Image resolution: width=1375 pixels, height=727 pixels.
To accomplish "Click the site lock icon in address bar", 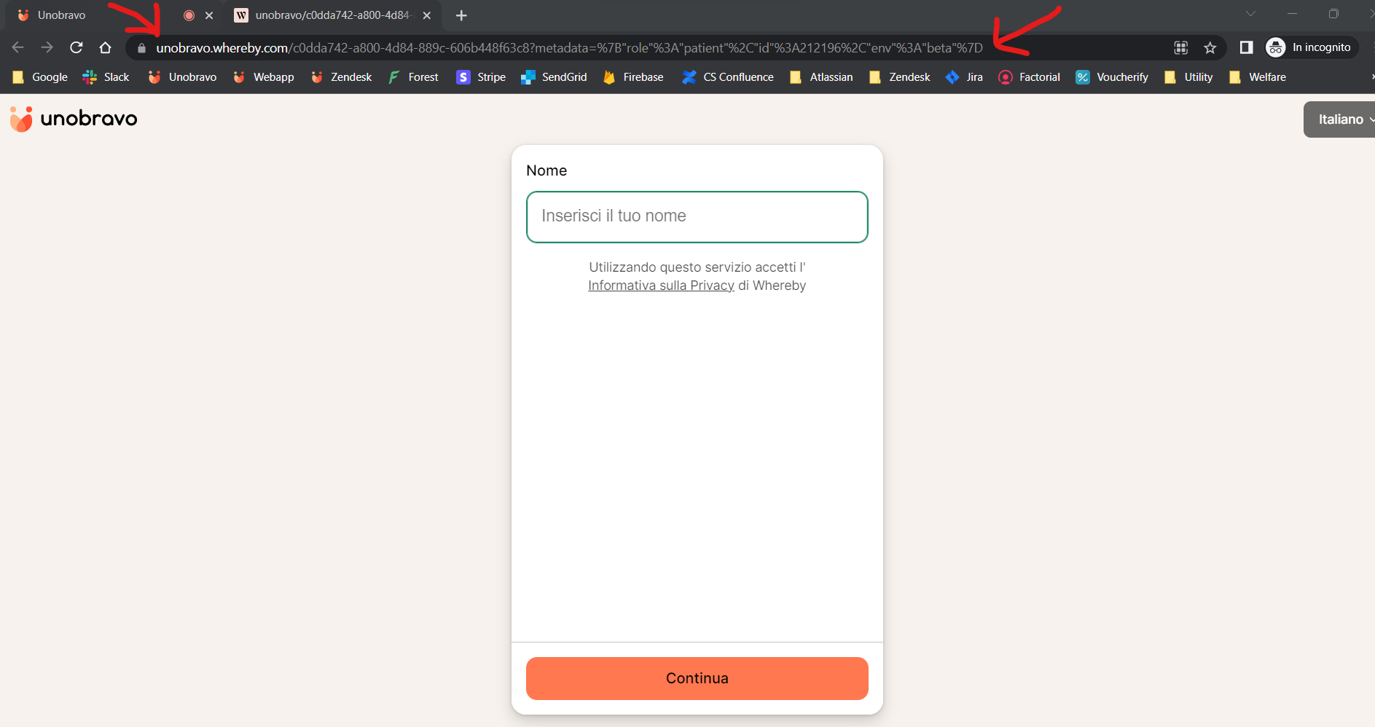I will pyautogui.click(x=141, y=48).
